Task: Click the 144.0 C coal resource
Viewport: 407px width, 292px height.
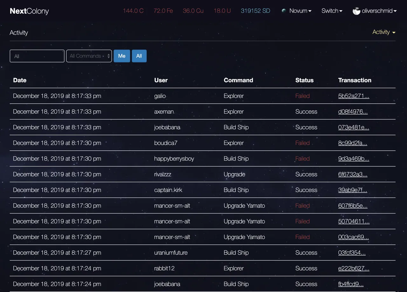Action: pos(133,11)
